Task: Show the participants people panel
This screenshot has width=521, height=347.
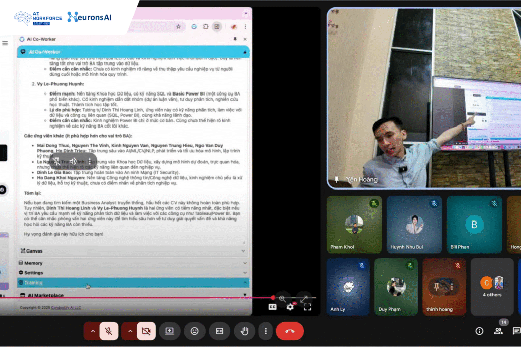Action: click(498, 331)
